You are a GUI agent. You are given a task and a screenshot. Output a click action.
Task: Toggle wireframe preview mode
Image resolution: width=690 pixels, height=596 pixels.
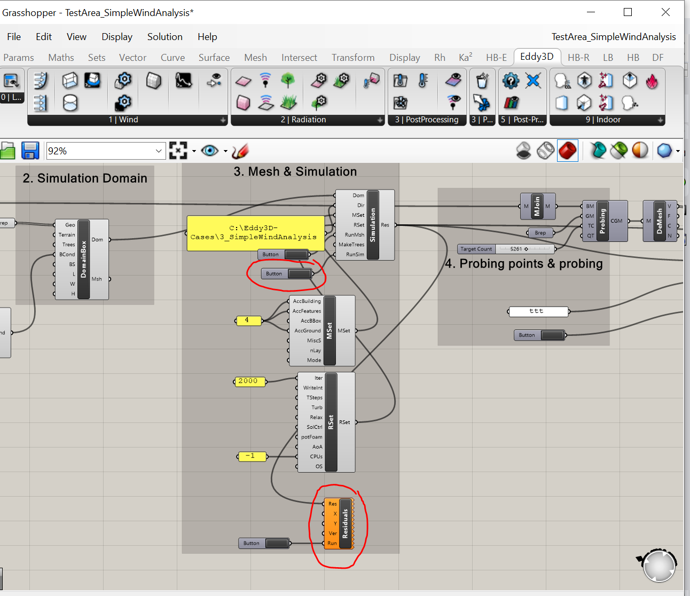[545, 151]
